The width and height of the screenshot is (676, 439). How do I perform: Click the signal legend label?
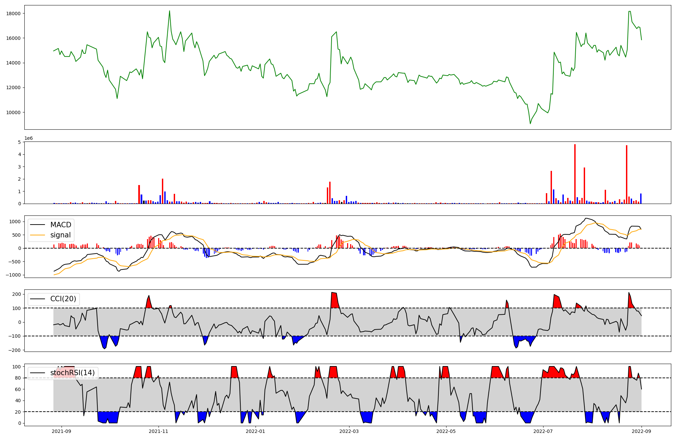pyautogui.click(x=61, y=235)
